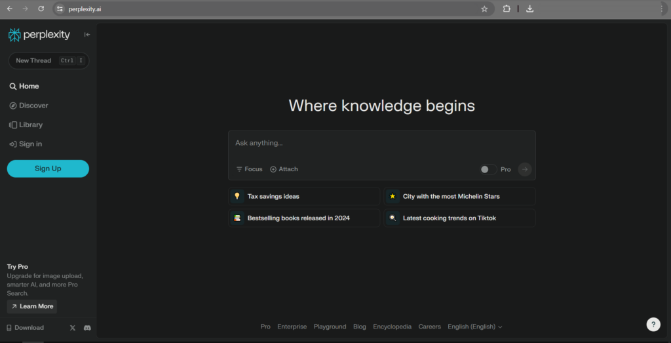The image size is (671, 343).
Task: Select Sign in from the sidebar
Action: [26, 144]
